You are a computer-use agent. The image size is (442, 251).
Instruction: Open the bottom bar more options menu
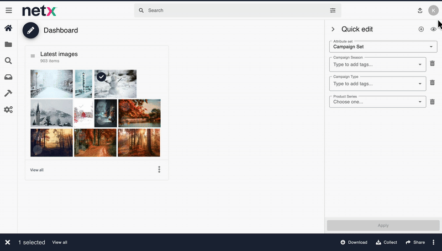(x=434, y=242)
